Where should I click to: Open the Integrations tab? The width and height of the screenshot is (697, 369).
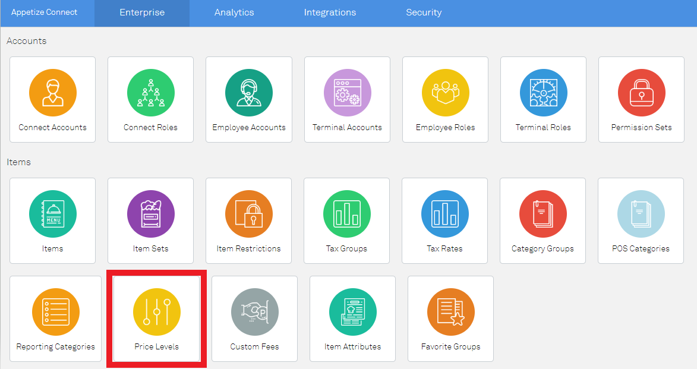coord(330,12)
